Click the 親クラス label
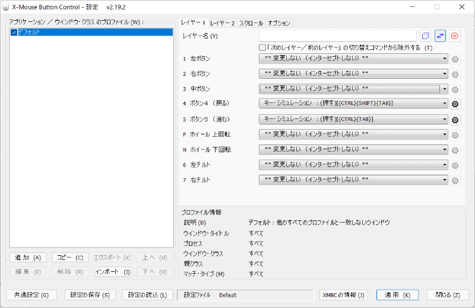475x308 pixels. [x=193, y=264]
